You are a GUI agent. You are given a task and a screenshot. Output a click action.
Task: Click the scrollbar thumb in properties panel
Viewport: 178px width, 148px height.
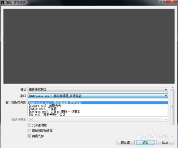coord(173,107)
